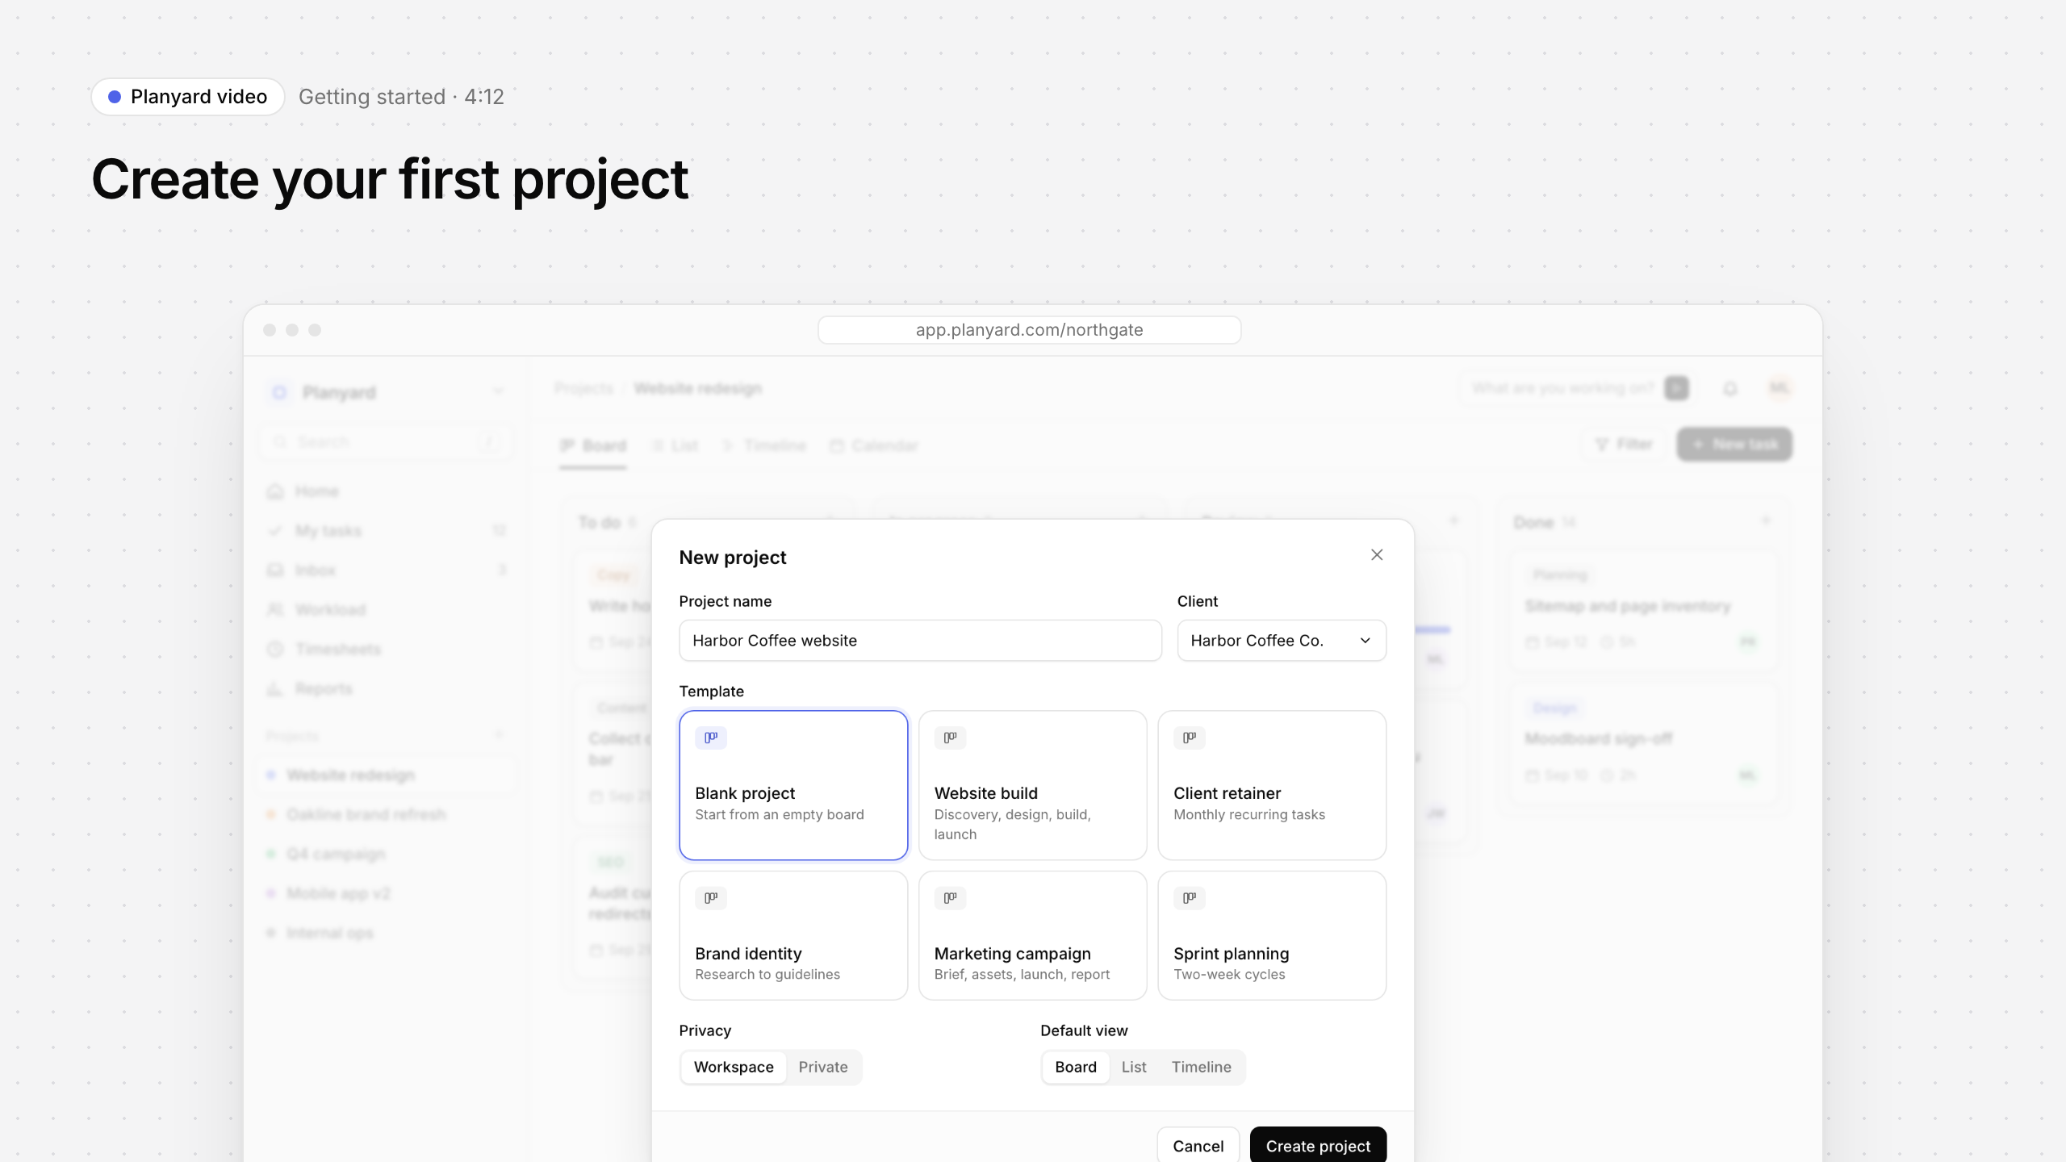The width and height of the screenshot is (2066, 1162).
Task: Click the browser address bar URL
Action: pos(1029,330)
